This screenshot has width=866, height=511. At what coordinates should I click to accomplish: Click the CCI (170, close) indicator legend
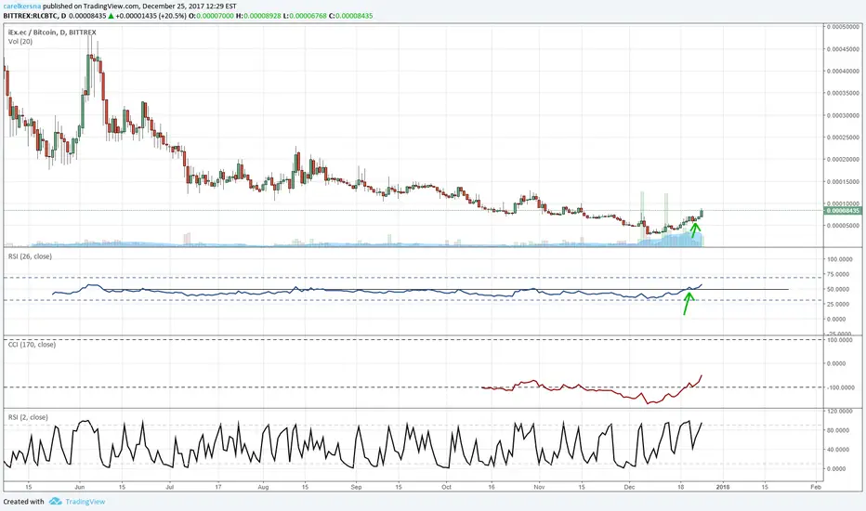coord(32,344)
